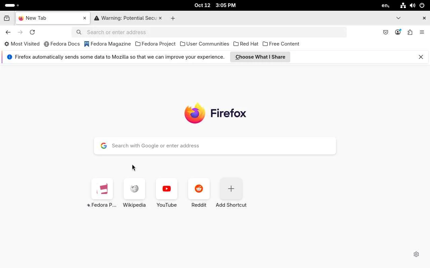This screenshot has width=430, height=268.
Task: Open the new tab personalize gear
Action: tap(416, 254)
